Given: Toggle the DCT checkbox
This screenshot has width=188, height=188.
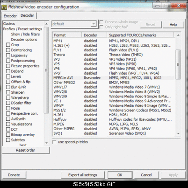Looking at the screenshot, I should coord(8,129).
